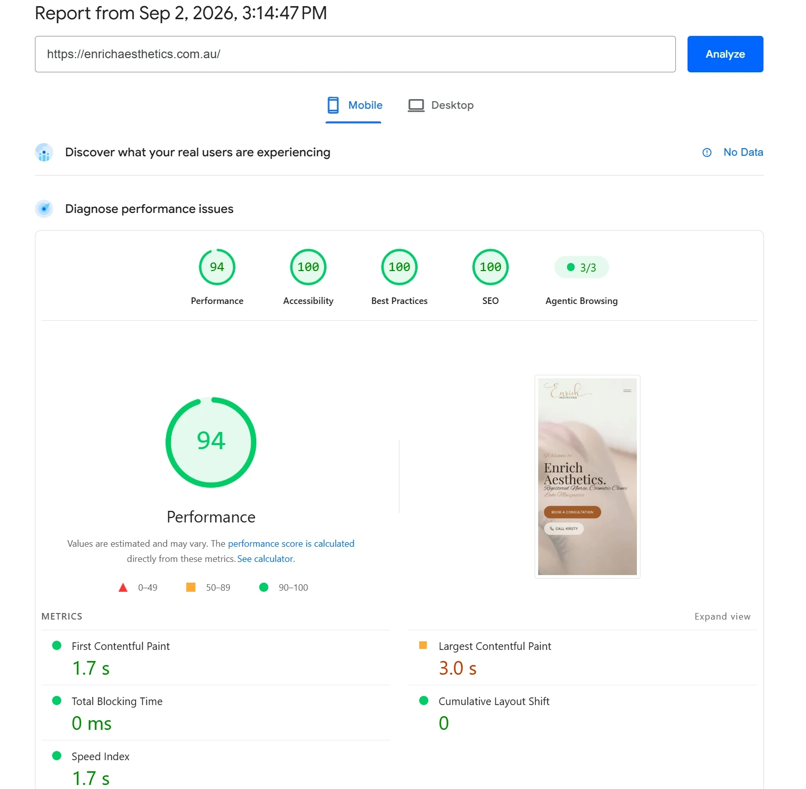The width and height of the screenshot is (806, 789).
Task: Switch to the Desktop tab
Action: pos(440,105)
